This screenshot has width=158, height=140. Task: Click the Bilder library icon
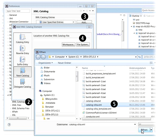[x=42, y=68]
